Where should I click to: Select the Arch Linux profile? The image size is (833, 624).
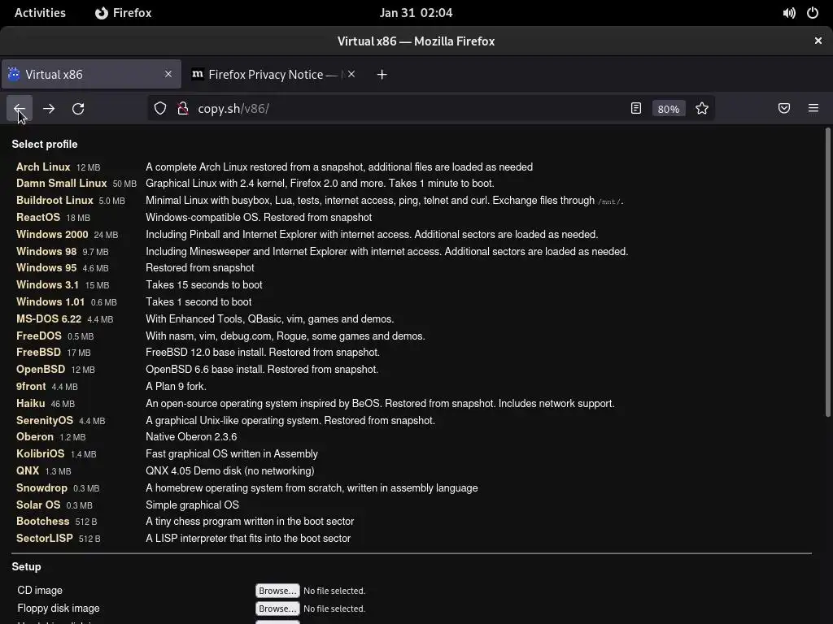pyautogui.click(x=43, y=167)
